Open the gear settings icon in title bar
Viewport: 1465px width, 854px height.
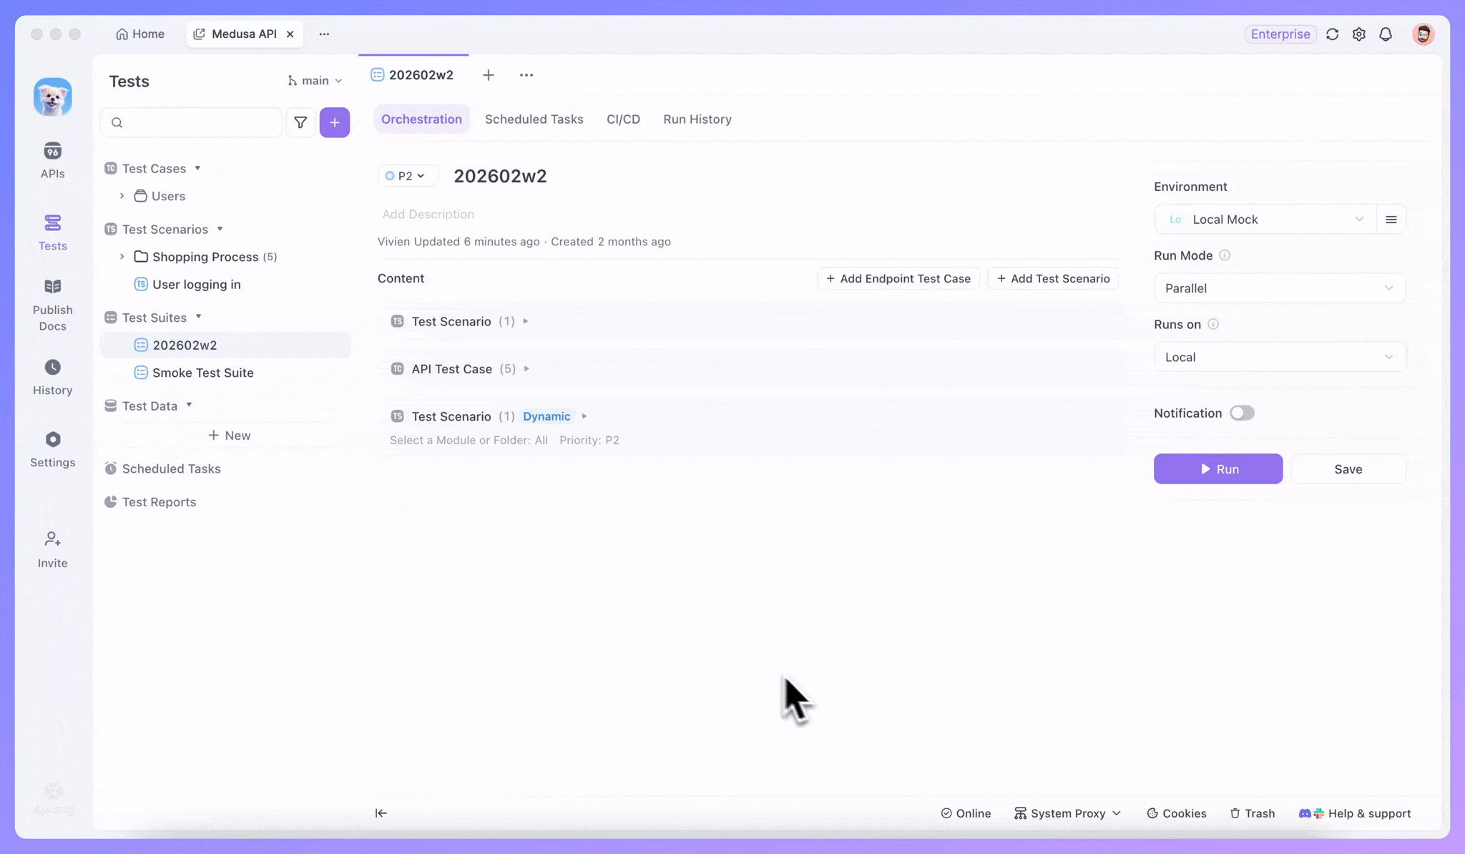point(1358,34)
